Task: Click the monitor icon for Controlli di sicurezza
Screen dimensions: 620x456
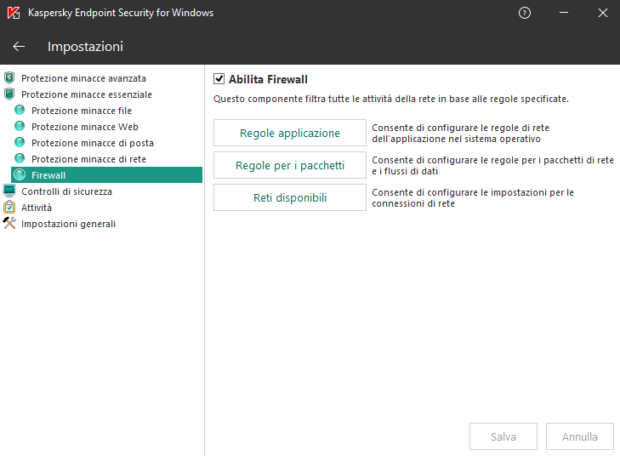Action: (9, 191)
